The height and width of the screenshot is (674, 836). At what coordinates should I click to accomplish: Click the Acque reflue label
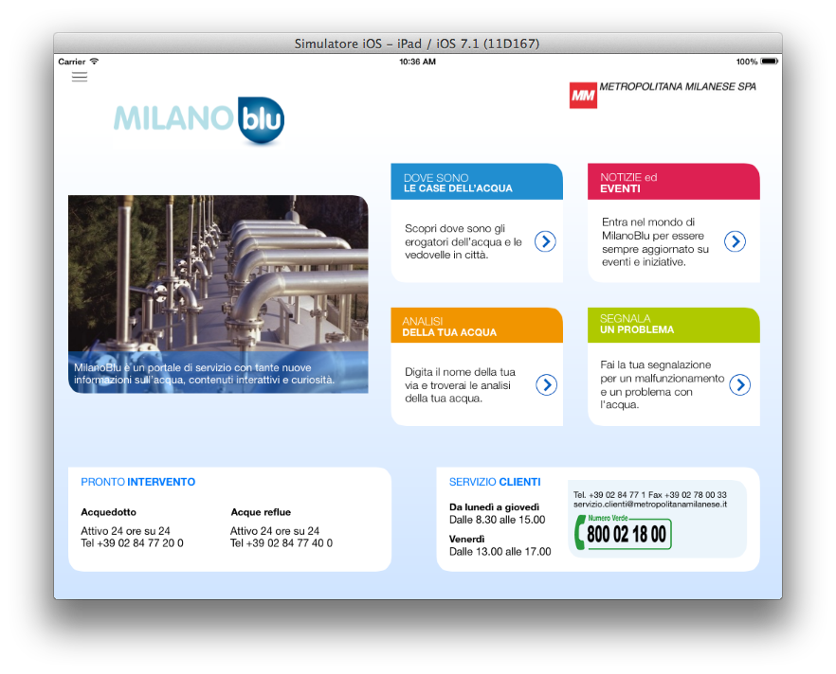(x=261, y=512)
